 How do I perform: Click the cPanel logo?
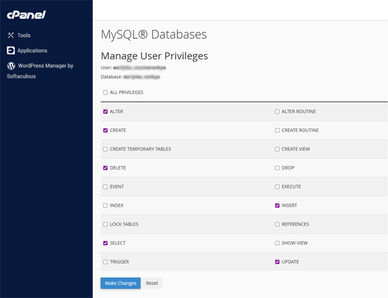[x=26, y=15]
